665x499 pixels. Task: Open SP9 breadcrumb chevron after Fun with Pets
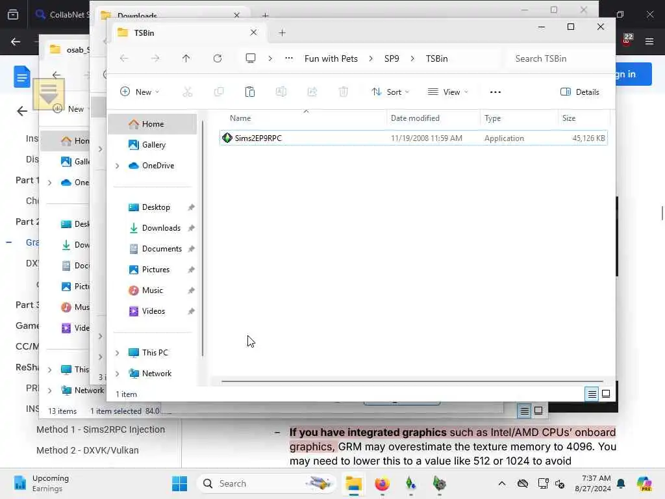click(371, 58)
